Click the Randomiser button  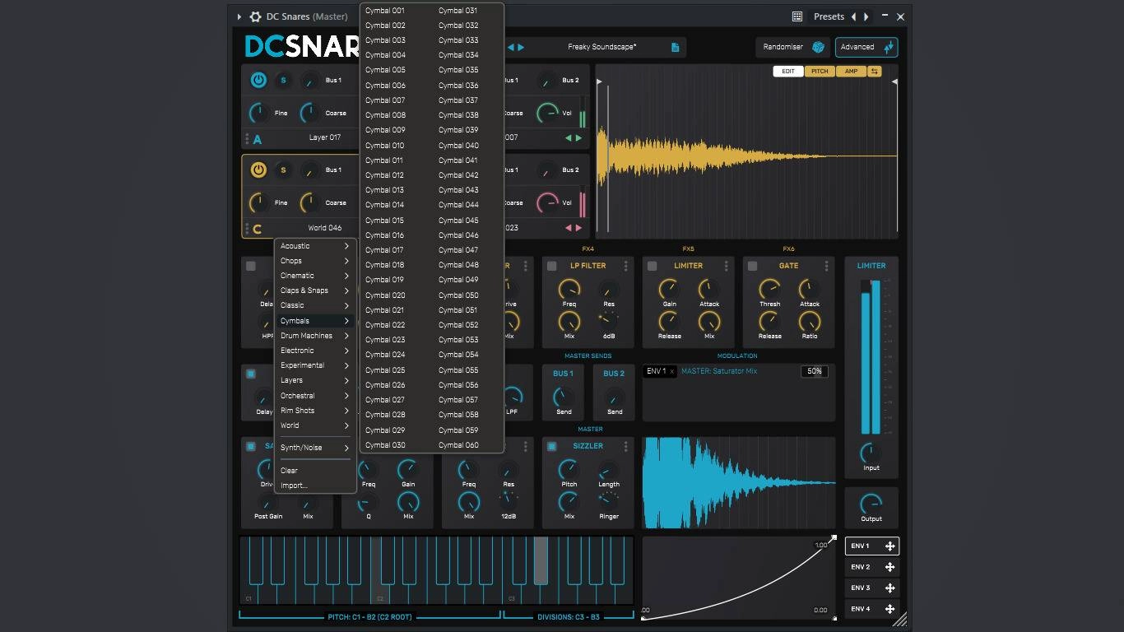pos(793,47)
